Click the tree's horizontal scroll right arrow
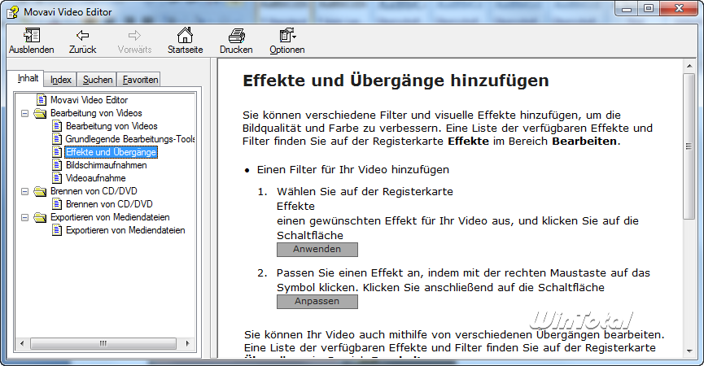This screenshot has width=704, height=366. (x=187, y=343)
